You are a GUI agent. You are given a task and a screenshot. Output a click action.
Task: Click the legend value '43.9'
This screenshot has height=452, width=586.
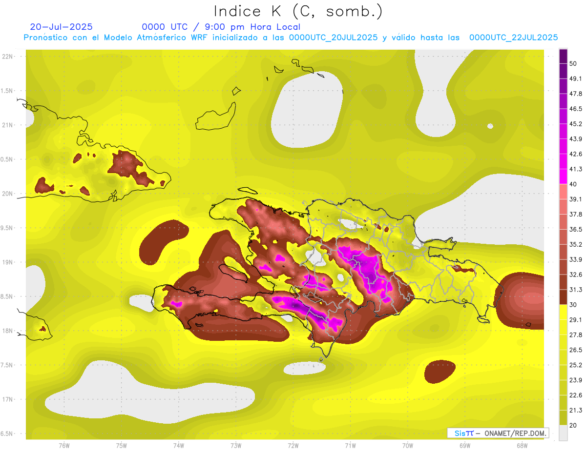[x=576, y=139]
